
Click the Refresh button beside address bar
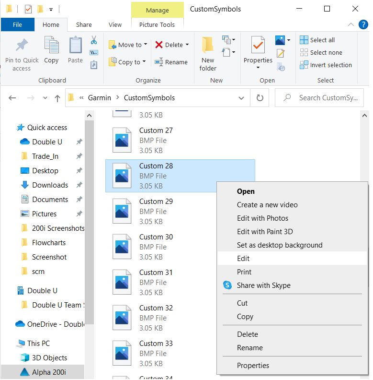pyautogui.click(x=260, y=98)
